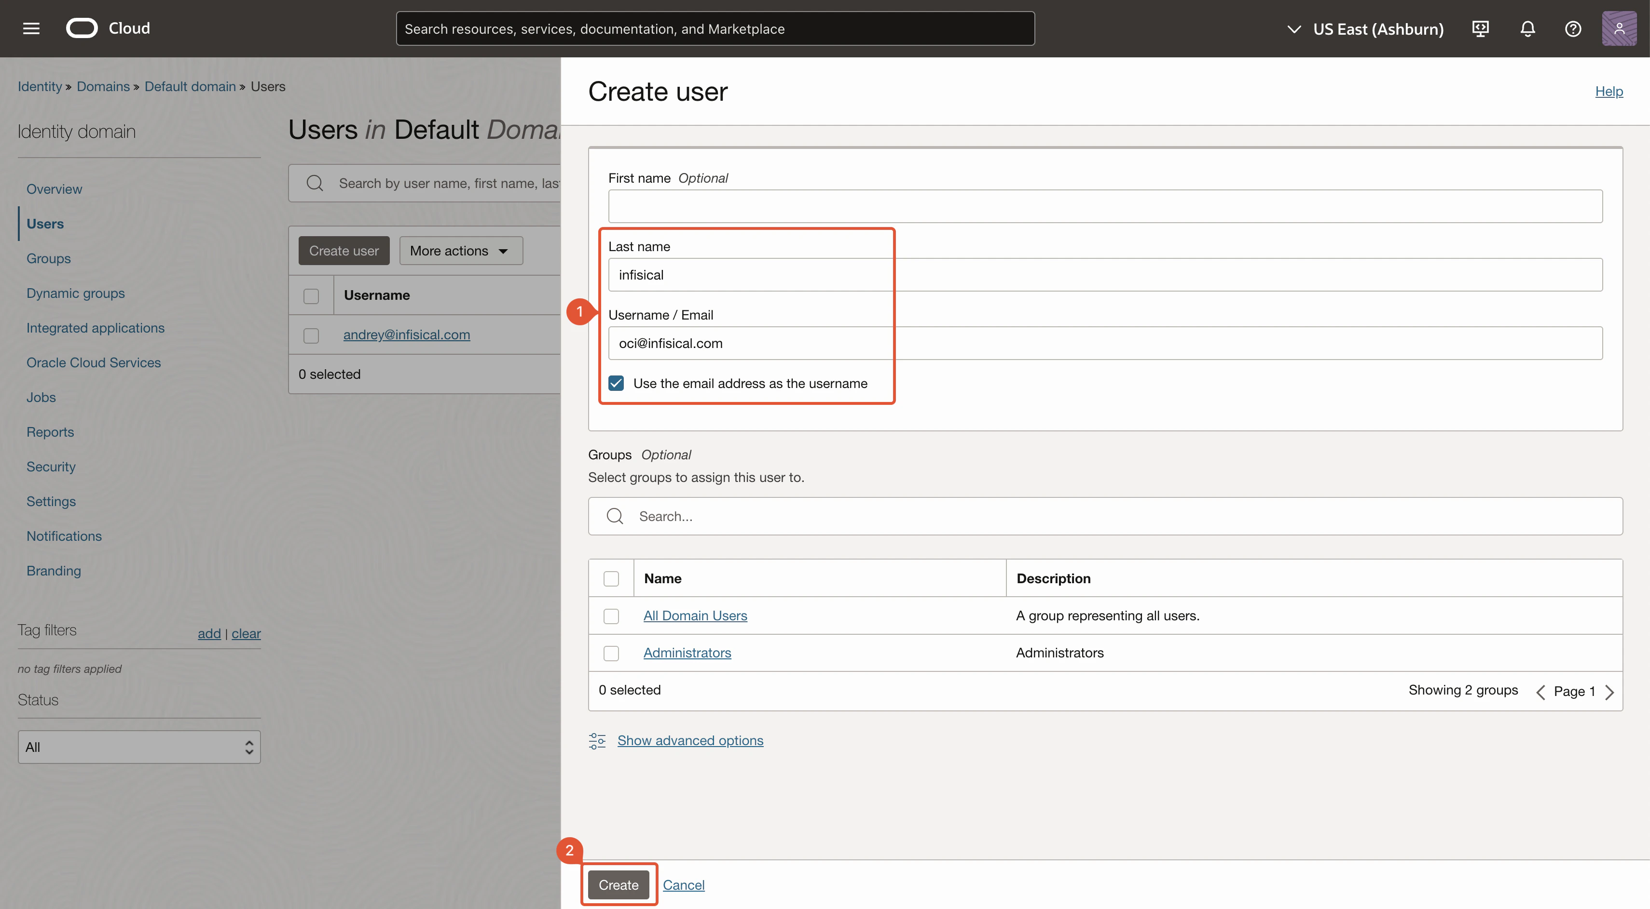This screenshot has height=909, width=1650.
Task: Check the select-all users checkbox
Action: point(311,296)
